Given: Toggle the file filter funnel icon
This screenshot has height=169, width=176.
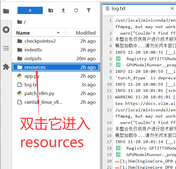Looking at the screenshot, I should click(89, 10).
